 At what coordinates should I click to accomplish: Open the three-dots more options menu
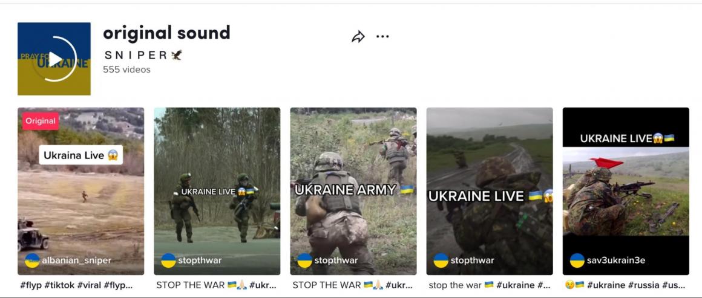pyautogui.click(x=382, y=37)
